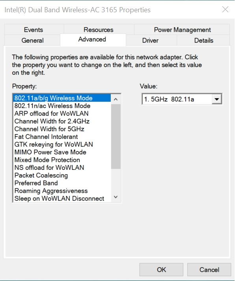Close the Properties dialog window
This screenshot has width=235, height=281.
[x=225, y=9]
